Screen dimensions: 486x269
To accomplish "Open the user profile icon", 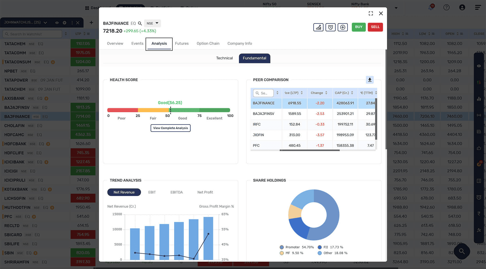I will [462, 7].
